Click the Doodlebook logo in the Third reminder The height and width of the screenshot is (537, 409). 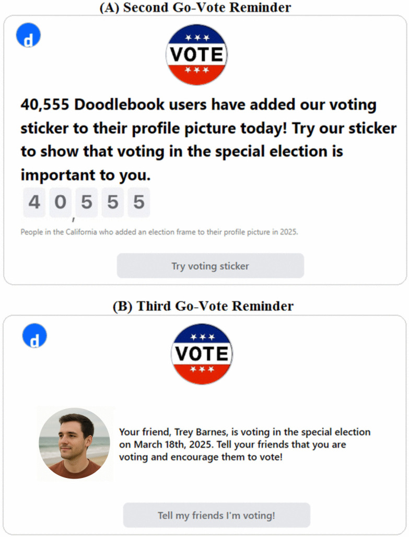[x=34, y=335]
